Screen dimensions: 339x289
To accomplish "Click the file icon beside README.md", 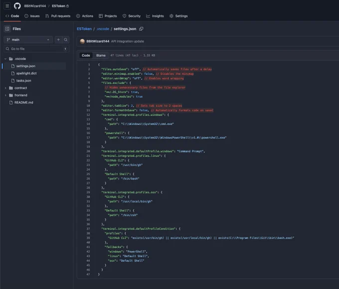I will pos(11,103).
